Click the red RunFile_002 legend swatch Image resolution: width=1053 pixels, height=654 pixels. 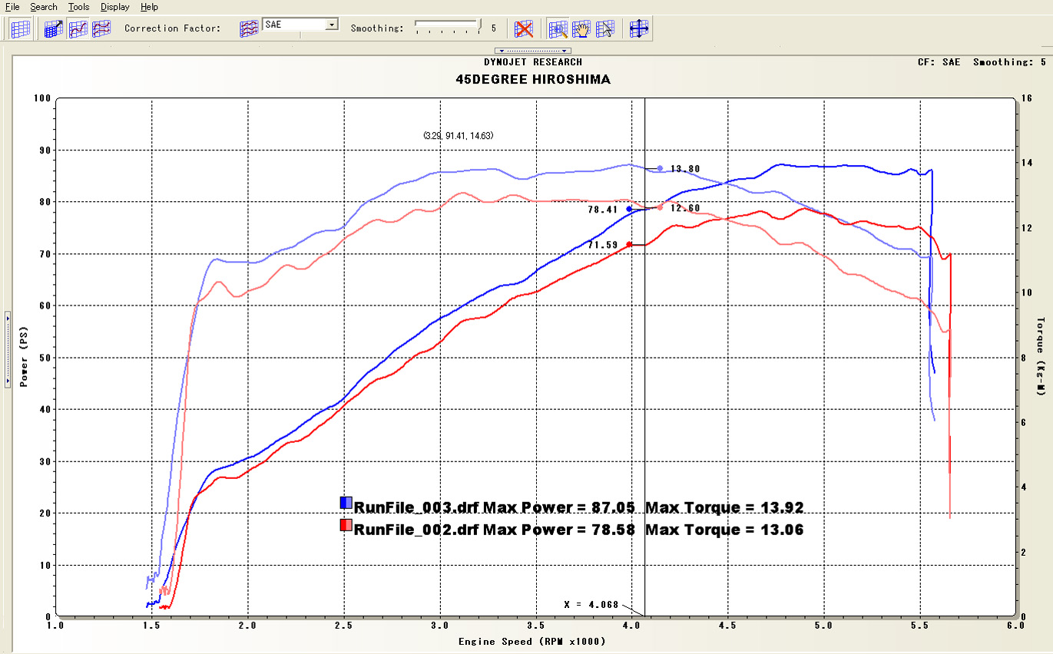(x=346, y=526)
